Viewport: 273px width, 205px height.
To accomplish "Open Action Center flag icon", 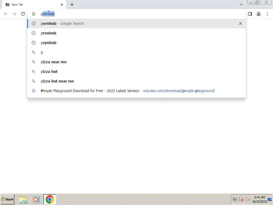I will [241, 199].
